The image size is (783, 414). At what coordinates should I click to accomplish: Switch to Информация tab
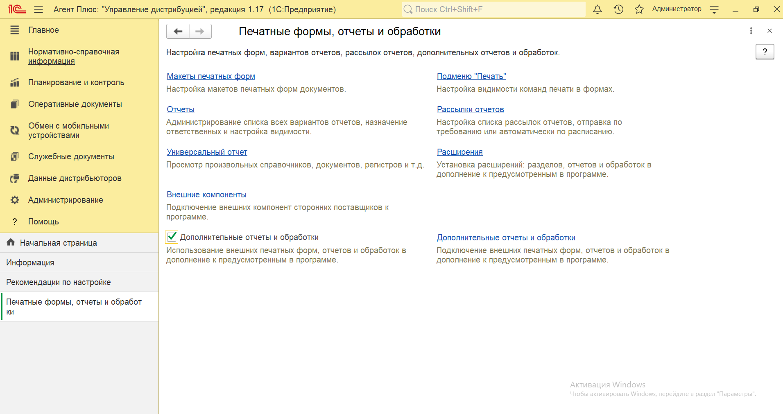[79, 262]
